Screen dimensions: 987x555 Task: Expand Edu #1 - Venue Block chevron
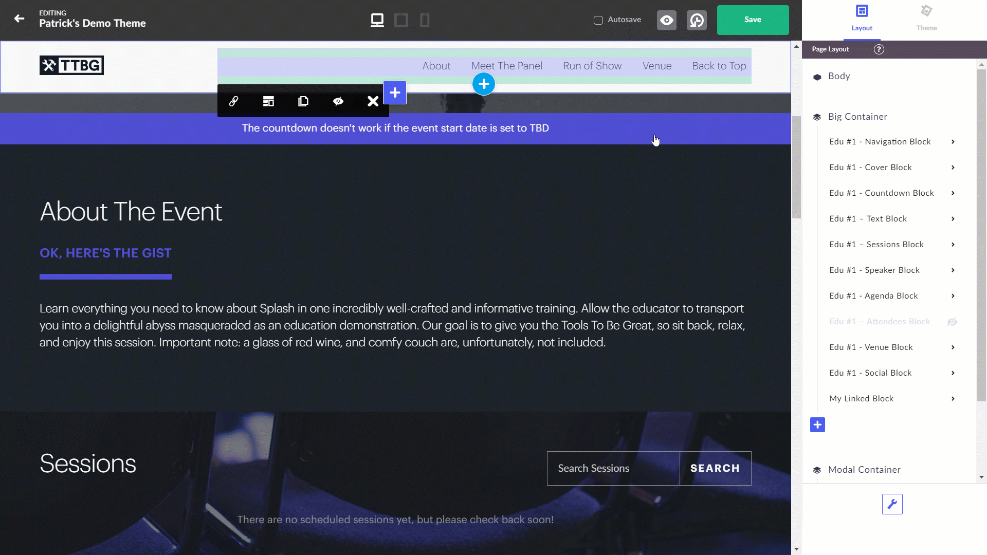[953, 347]
